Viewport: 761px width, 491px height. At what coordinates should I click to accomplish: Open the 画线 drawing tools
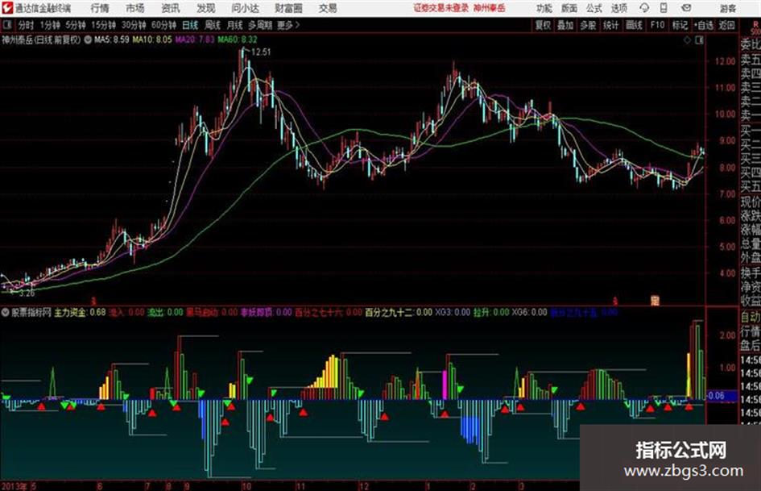click(634, 25)
